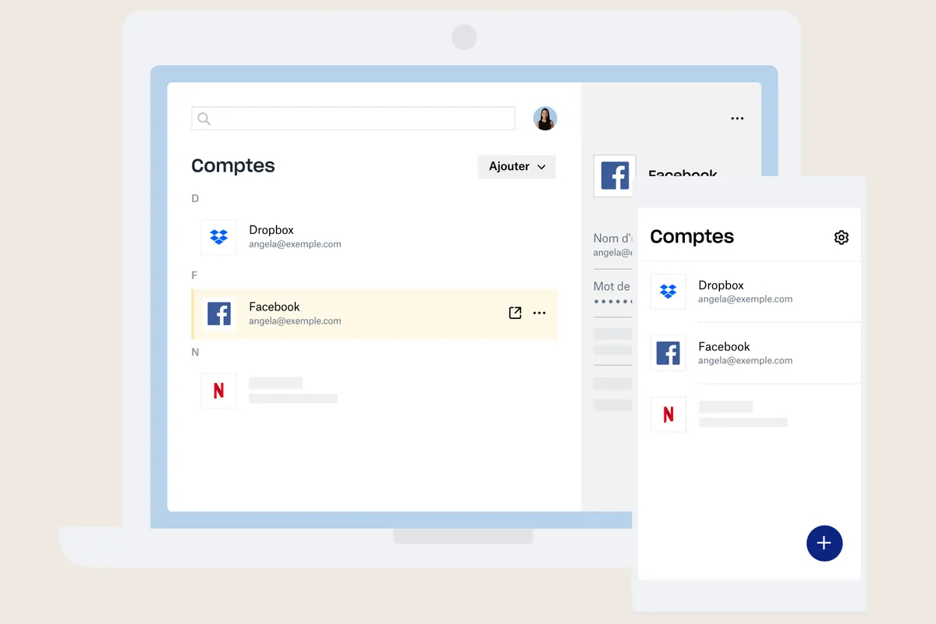
Task: Click the search field in the laptop window
Action: coord(353,119)
